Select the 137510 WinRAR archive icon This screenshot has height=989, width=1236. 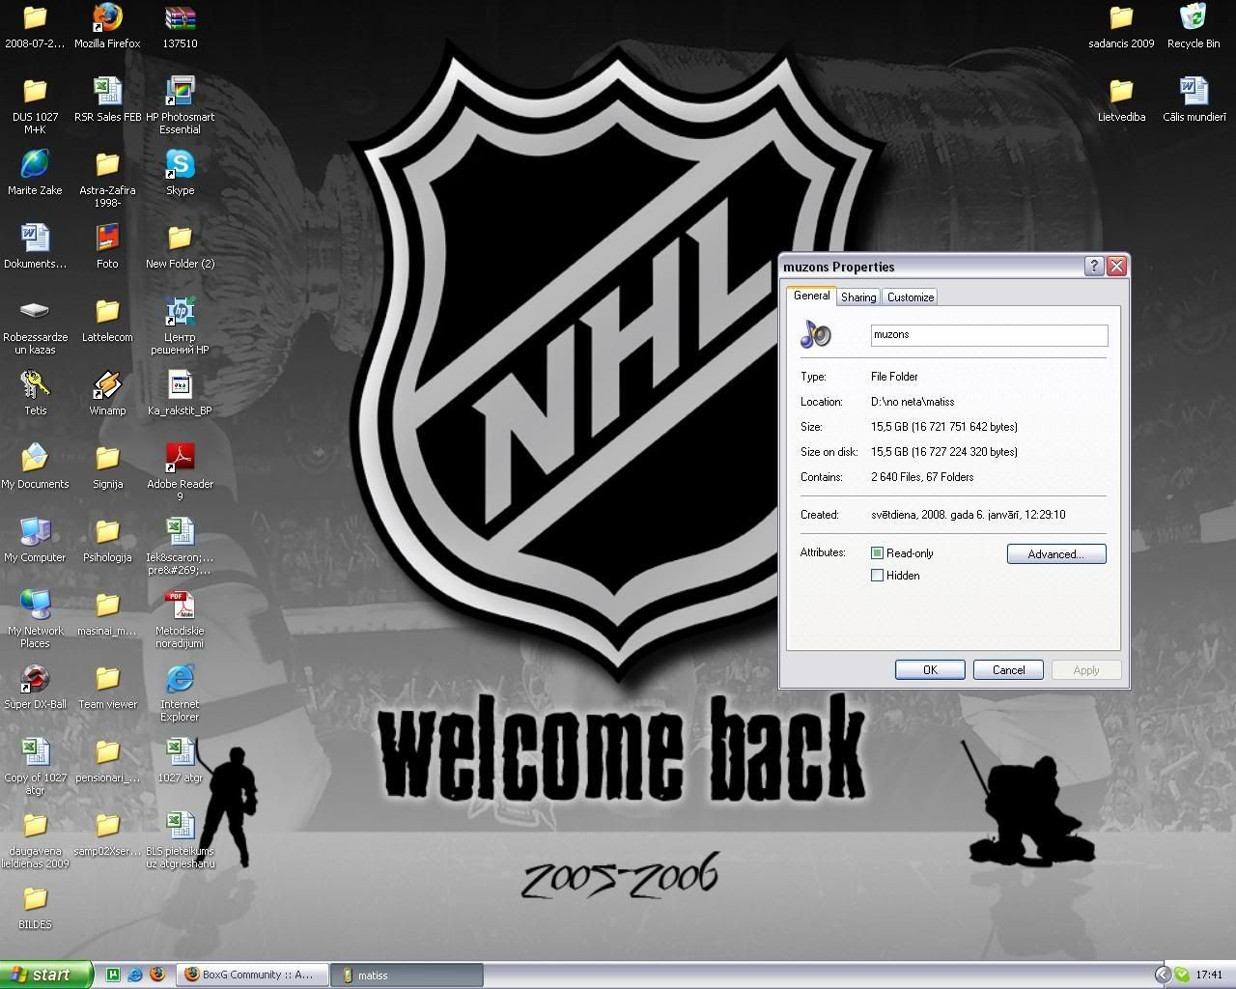coord(180,26)
